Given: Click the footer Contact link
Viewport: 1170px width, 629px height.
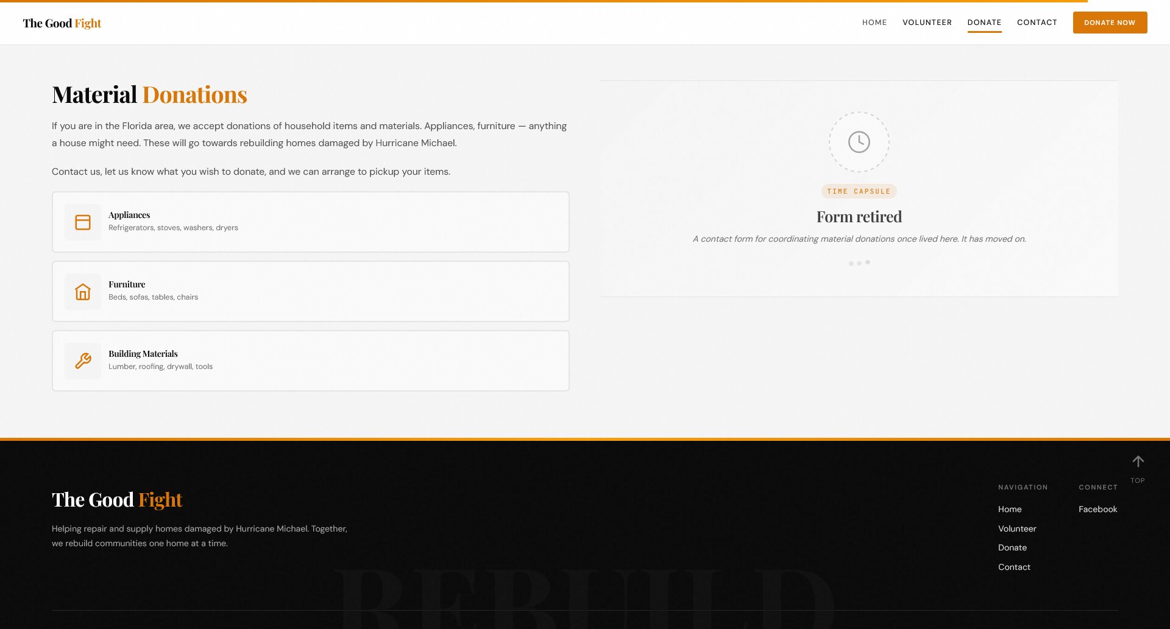Looking at the screenshot, I should pos(1014,567).
